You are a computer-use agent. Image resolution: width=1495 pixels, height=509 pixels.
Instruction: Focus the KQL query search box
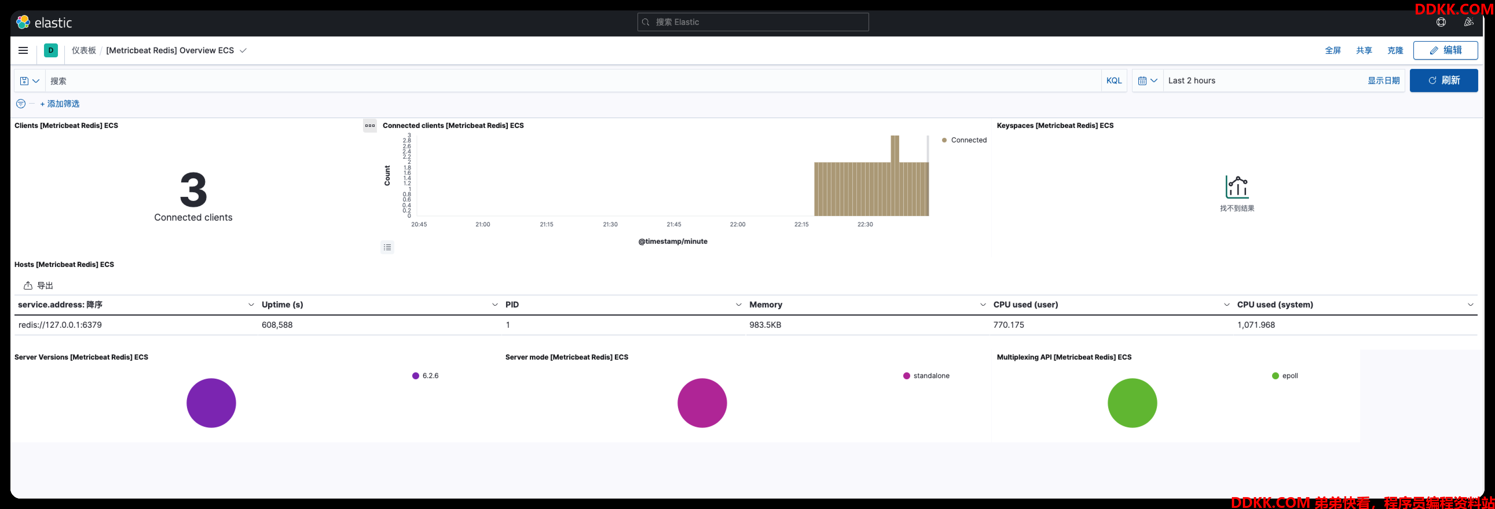[x=574, y=81]
